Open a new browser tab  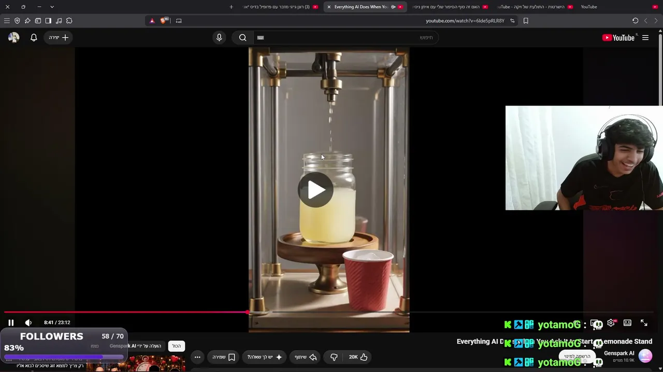(231, 7)
